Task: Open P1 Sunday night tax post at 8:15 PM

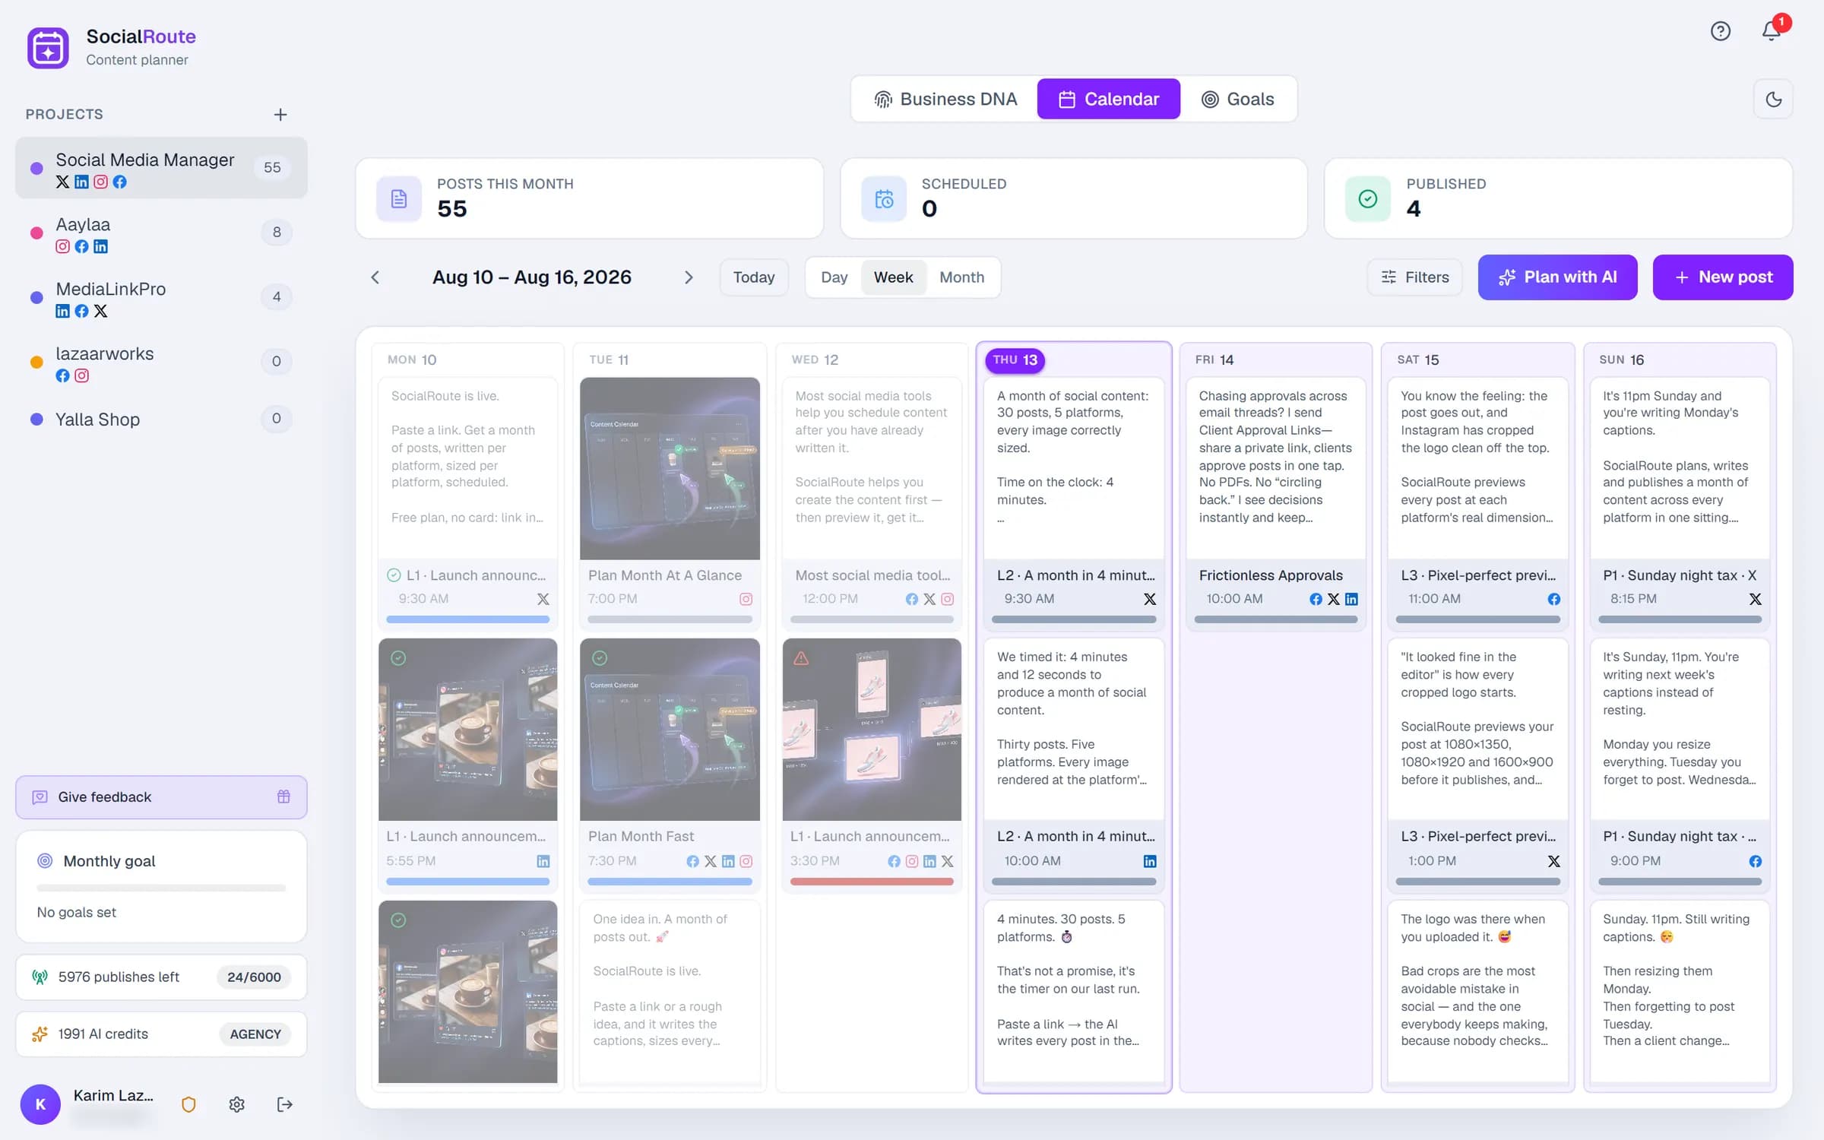Action: (1680, 503)
